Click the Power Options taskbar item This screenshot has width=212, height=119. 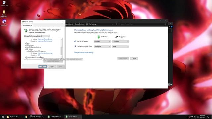[x=73, y=117]
